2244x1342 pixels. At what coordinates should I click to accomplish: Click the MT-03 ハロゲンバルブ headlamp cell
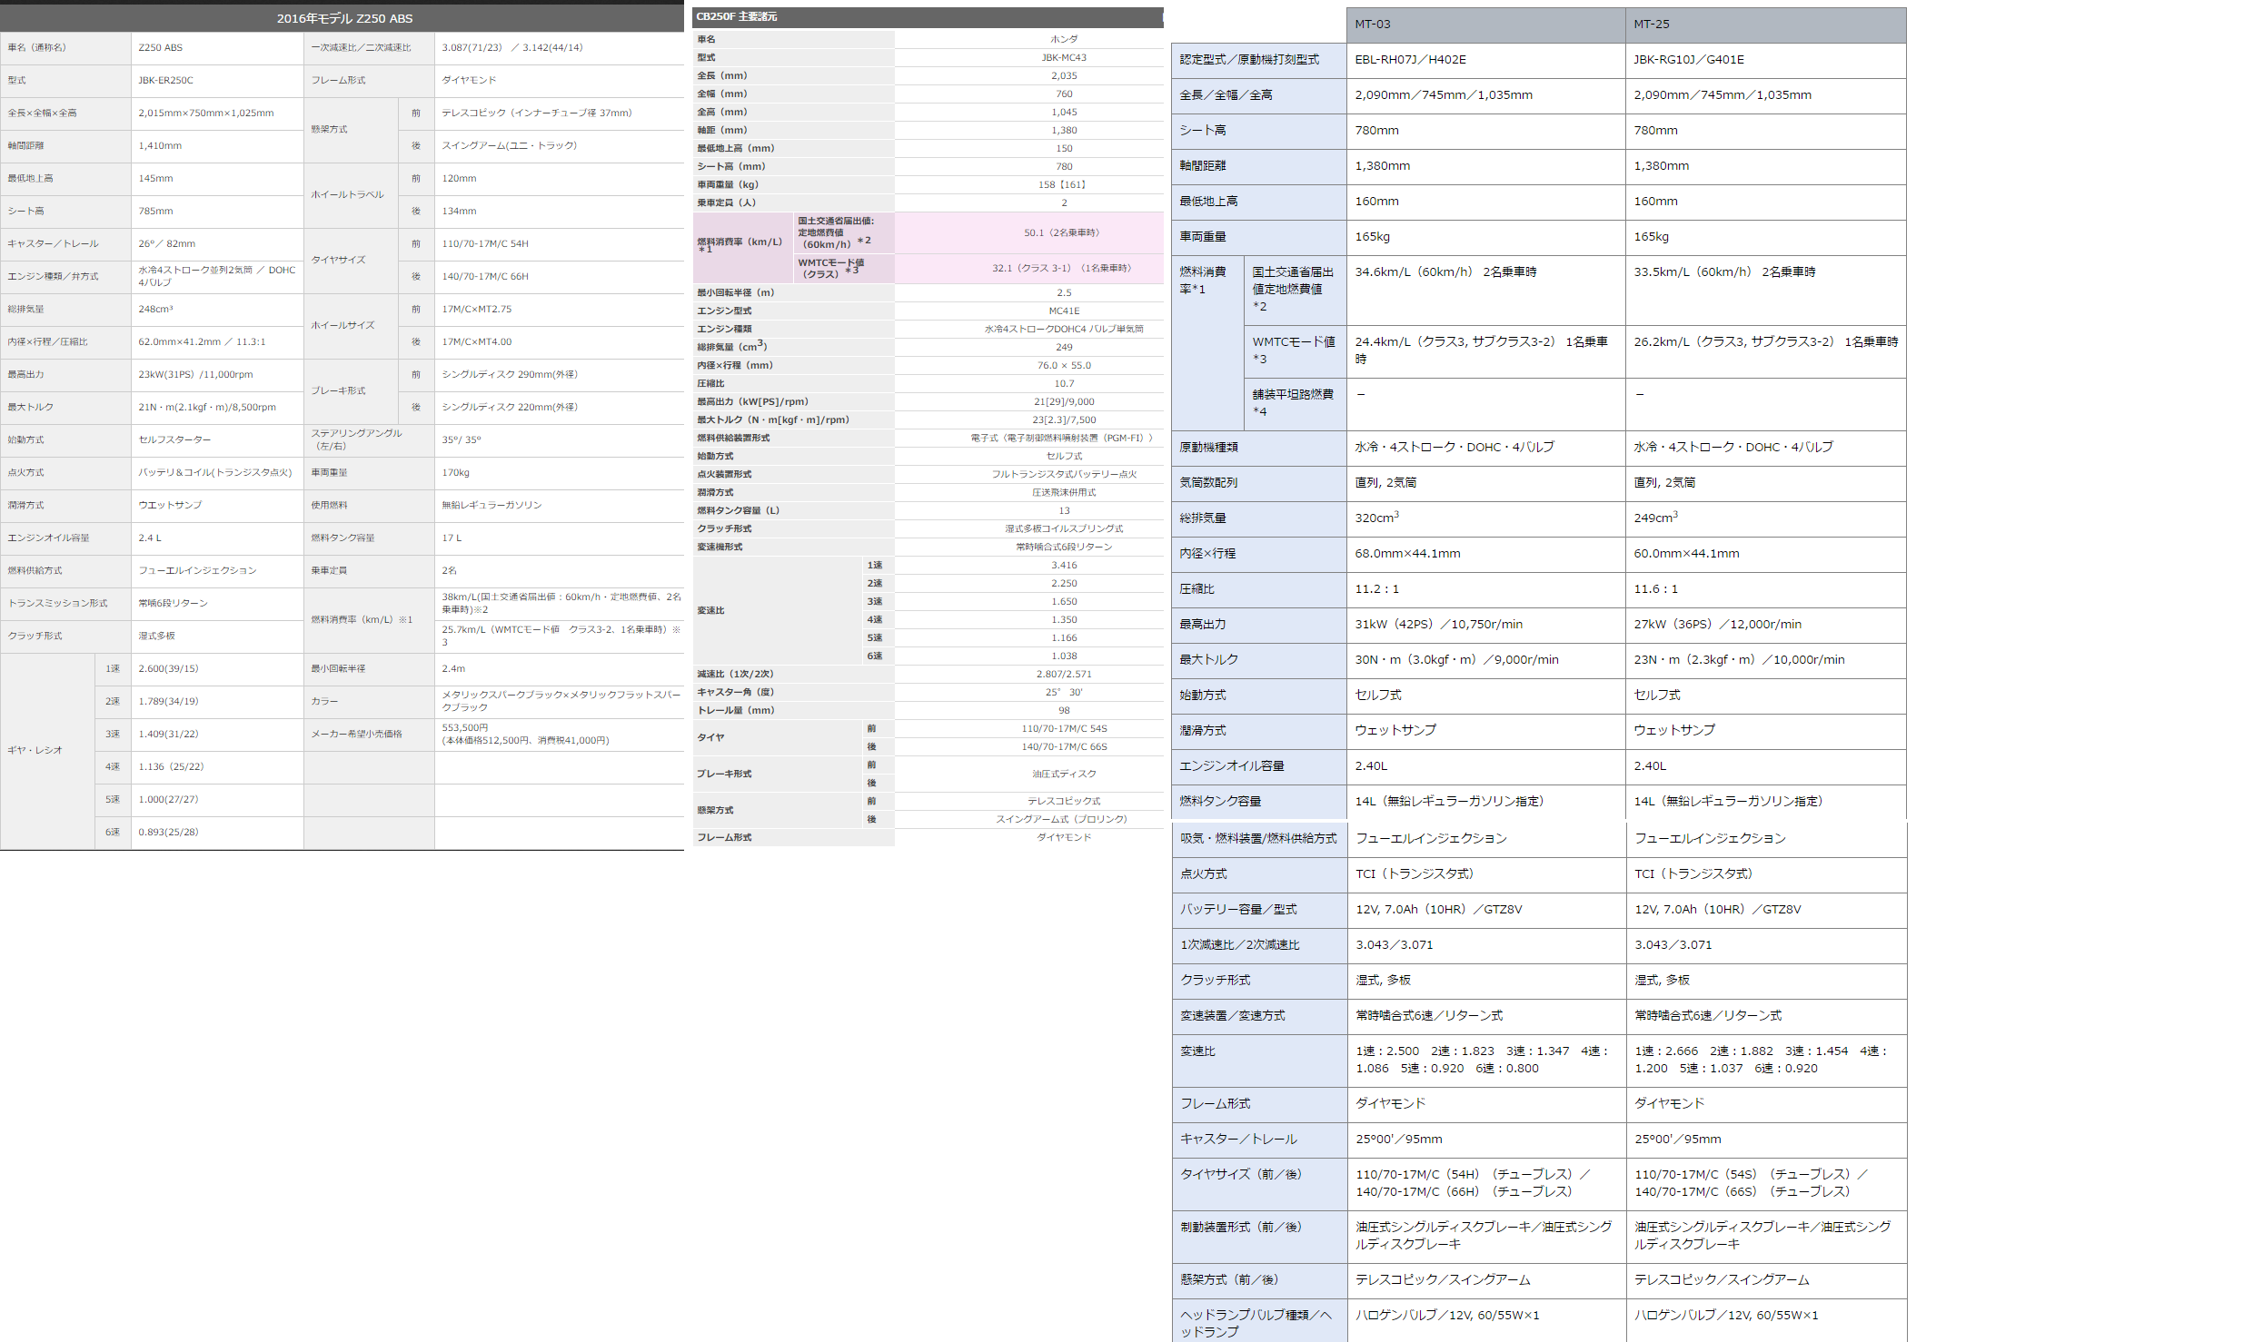[1447, 1315]
